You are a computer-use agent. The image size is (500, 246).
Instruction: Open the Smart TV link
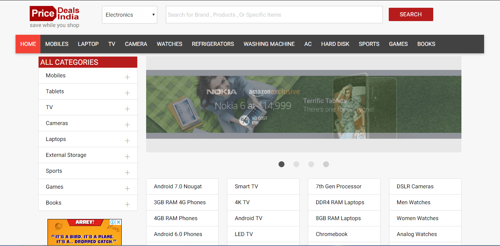tap(246, 186)
